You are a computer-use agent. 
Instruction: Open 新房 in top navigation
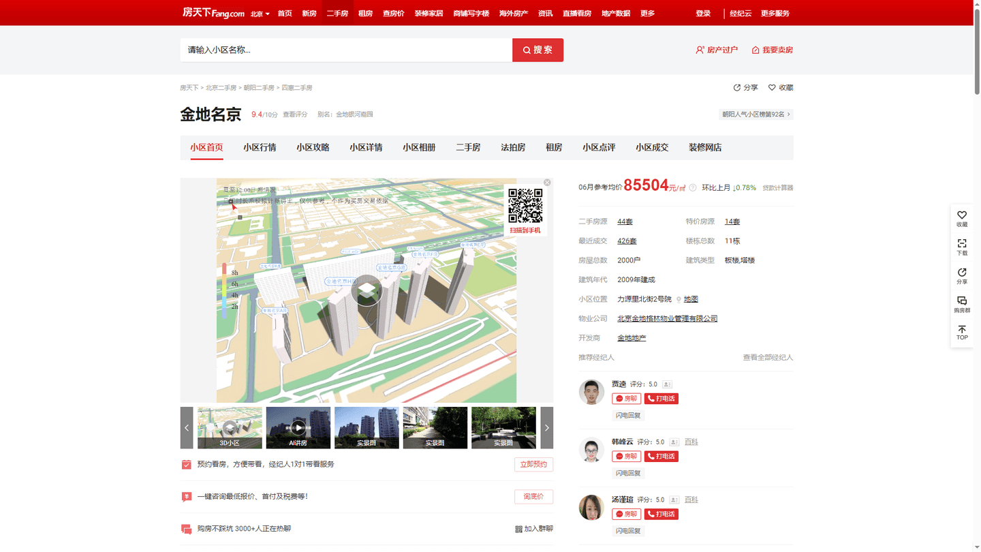(x=309, y=14)
